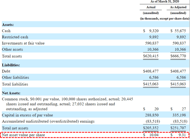
Task: Select the 'Capital in excess of par value' label
Action: click(27, 115)
